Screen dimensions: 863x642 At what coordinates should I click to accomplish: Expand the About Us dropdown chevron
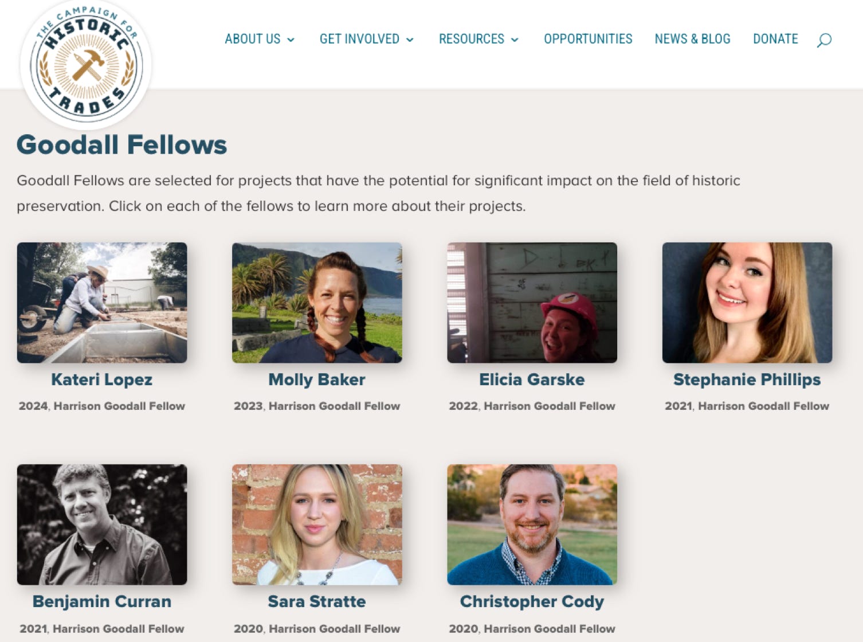291,40
